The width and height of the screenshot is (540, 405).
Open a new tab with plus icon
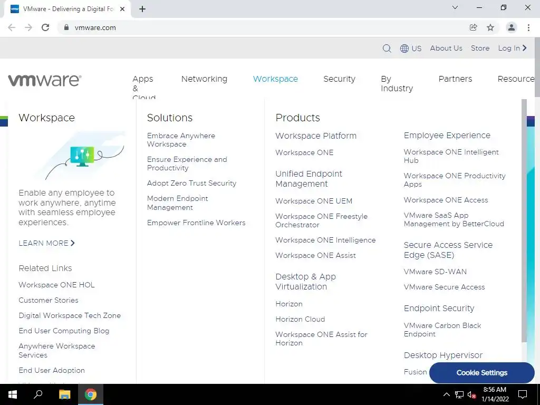(x=142, y=9)
